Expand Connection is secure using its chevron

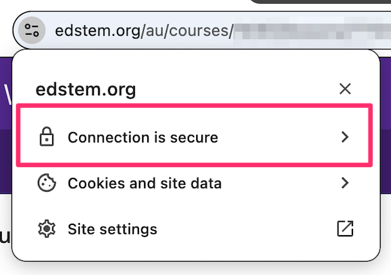345,137
